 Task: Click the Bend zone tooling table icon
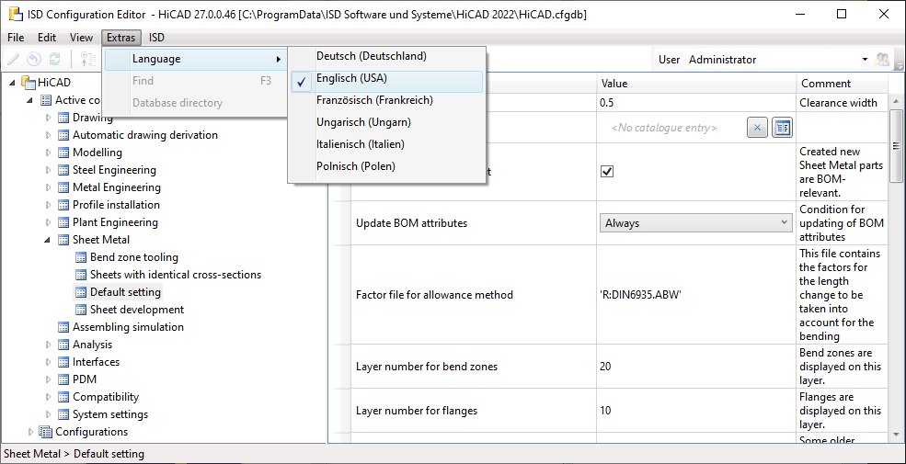[81, 257]
